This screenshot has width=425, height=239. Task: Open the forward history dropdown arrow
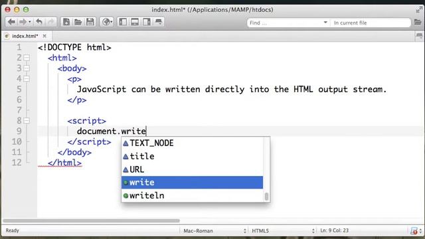(29, 22)
